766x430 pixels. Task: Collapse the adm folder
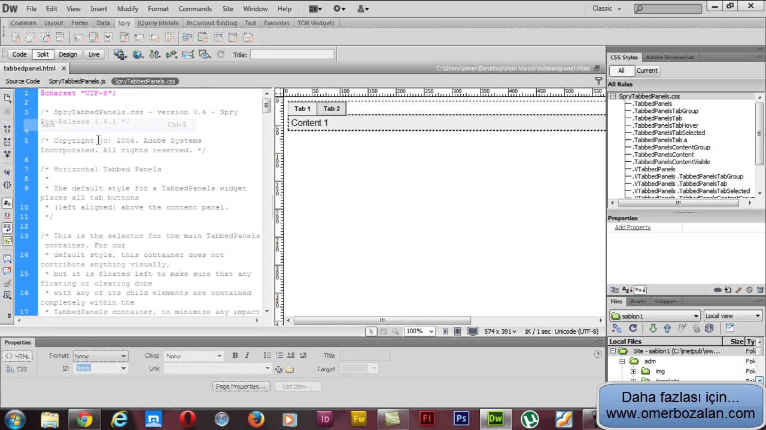pyautogui.click(x=623, y=361)
